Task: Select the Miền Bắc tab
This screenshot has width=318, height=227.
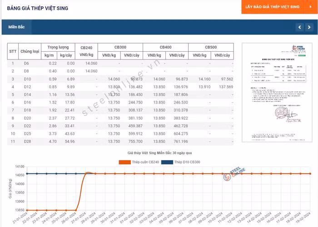Action: pyautogui.click(x=16, y=27)
